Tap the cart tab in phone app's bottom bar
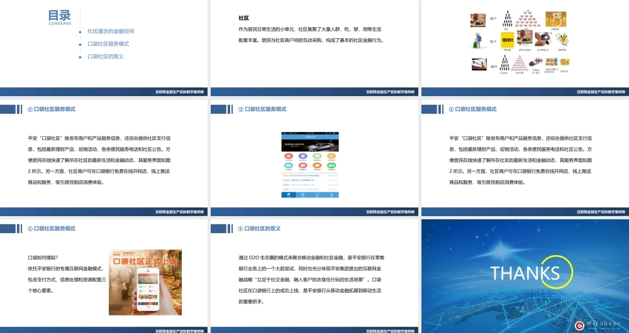 click(x=317, y=195)
